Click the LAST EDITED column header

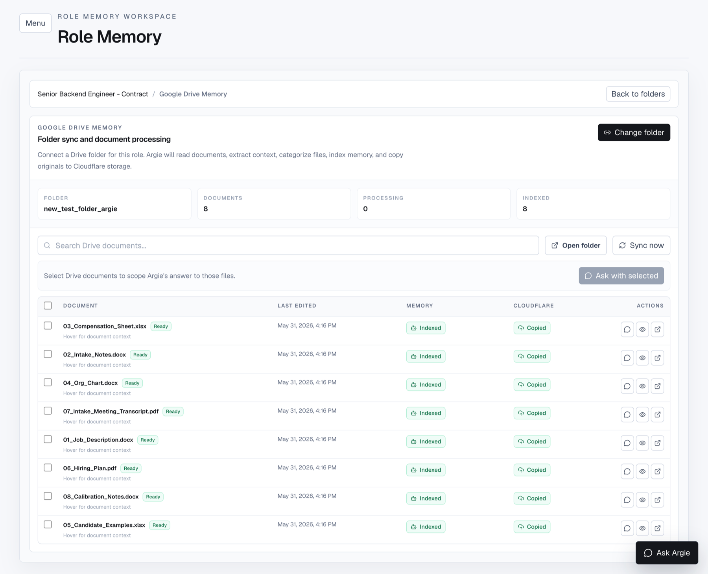pyautogui.click(x=297, y=306)
